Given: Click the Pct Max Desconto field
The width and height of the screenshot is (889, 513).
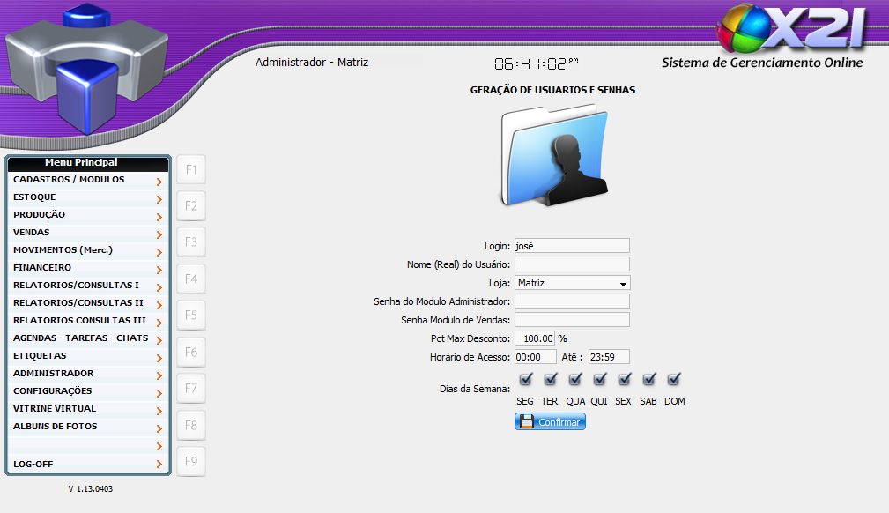Looking at the screenshot, I should [535, 338].
